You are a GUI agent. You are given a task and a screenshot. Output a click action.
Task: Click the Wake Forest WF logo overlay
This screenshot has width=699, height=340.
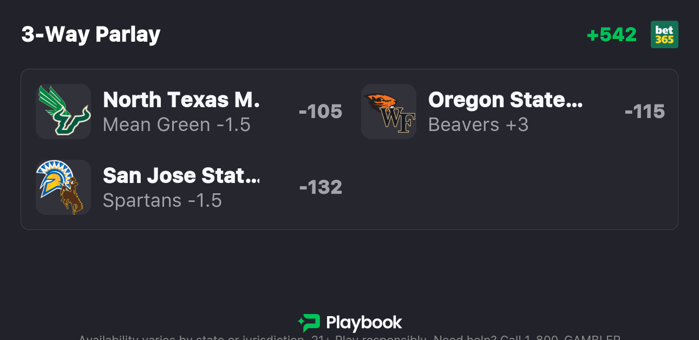point(399,120)
